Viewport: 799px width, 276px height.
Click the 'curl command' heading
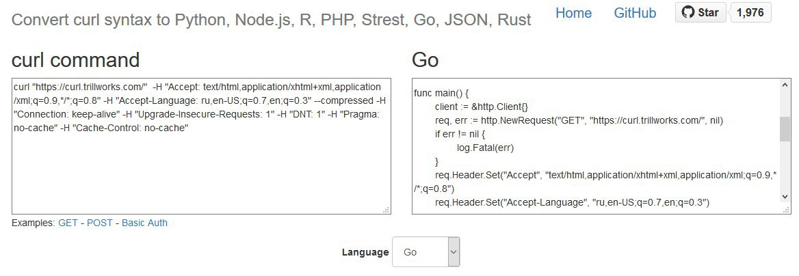(x=75, y=59)
